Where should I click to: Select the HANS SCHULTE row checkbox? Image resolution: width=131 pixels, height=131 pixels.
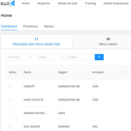point(10,100)
